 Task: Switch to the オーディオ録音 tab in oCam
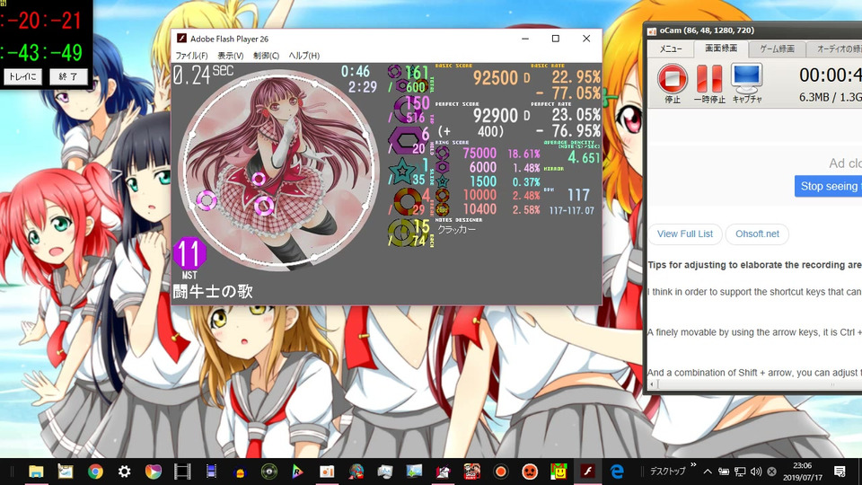pos(834,48)
